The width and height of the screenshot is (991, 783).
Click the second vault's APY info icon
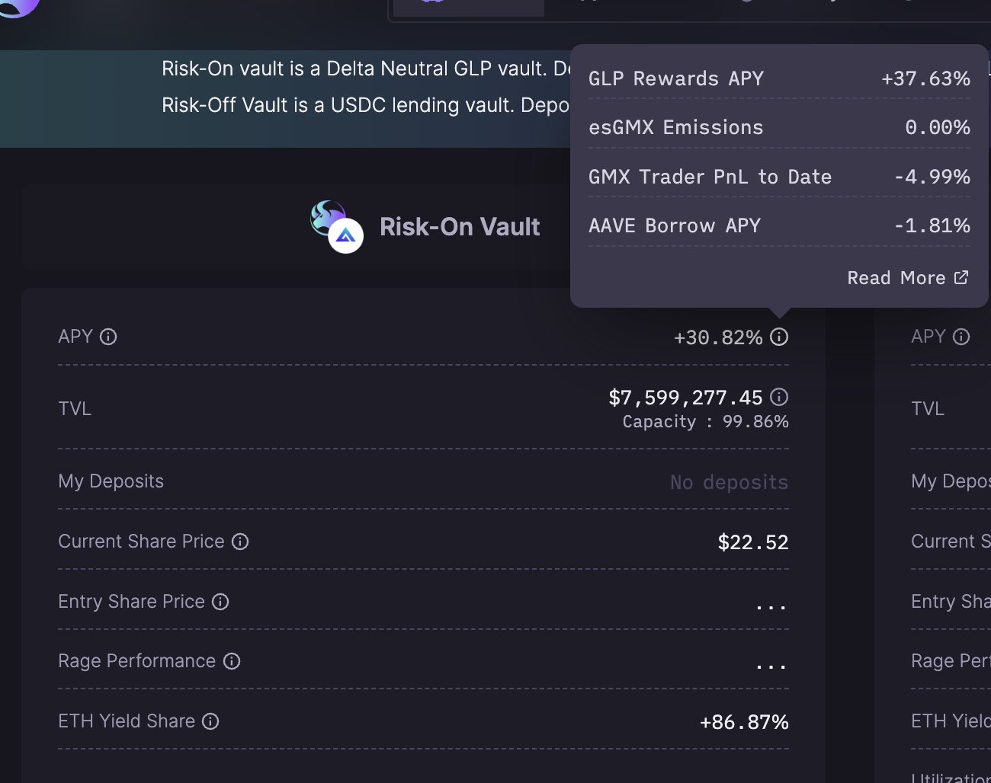click(x=961, y=337)
